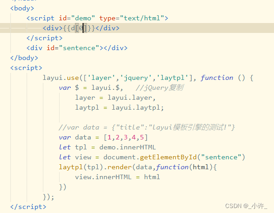The height and width of the screenshot is (213, 274).
Task: Click the <script> opening tag after the body
Action: [26, 68]
